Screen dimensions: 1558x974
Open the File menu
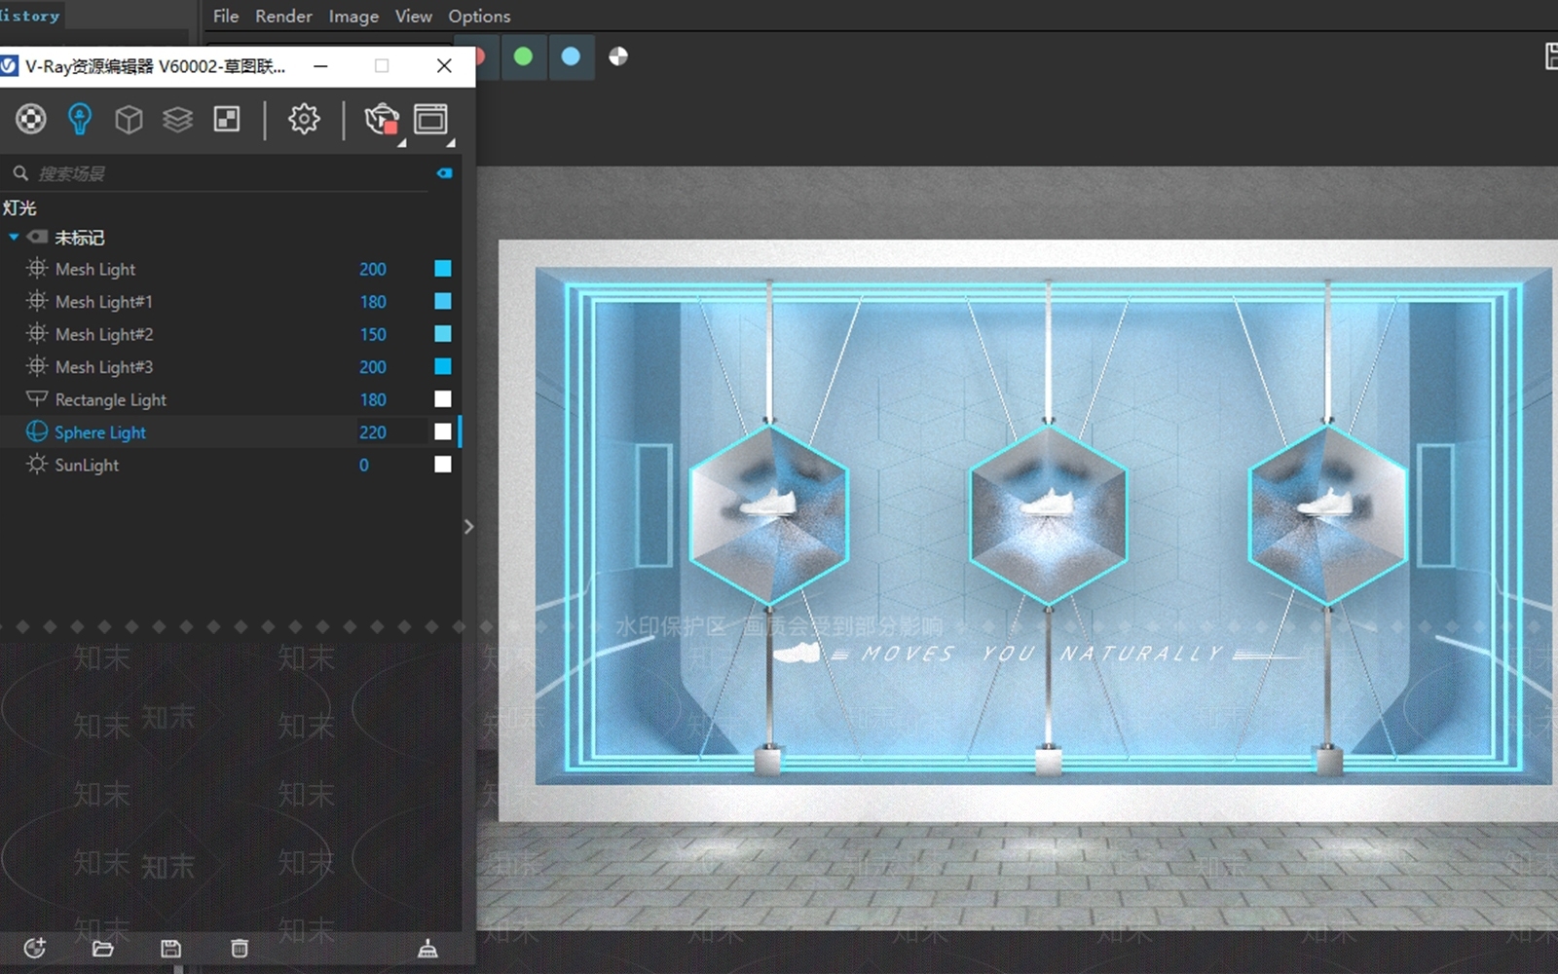[226, 17]
